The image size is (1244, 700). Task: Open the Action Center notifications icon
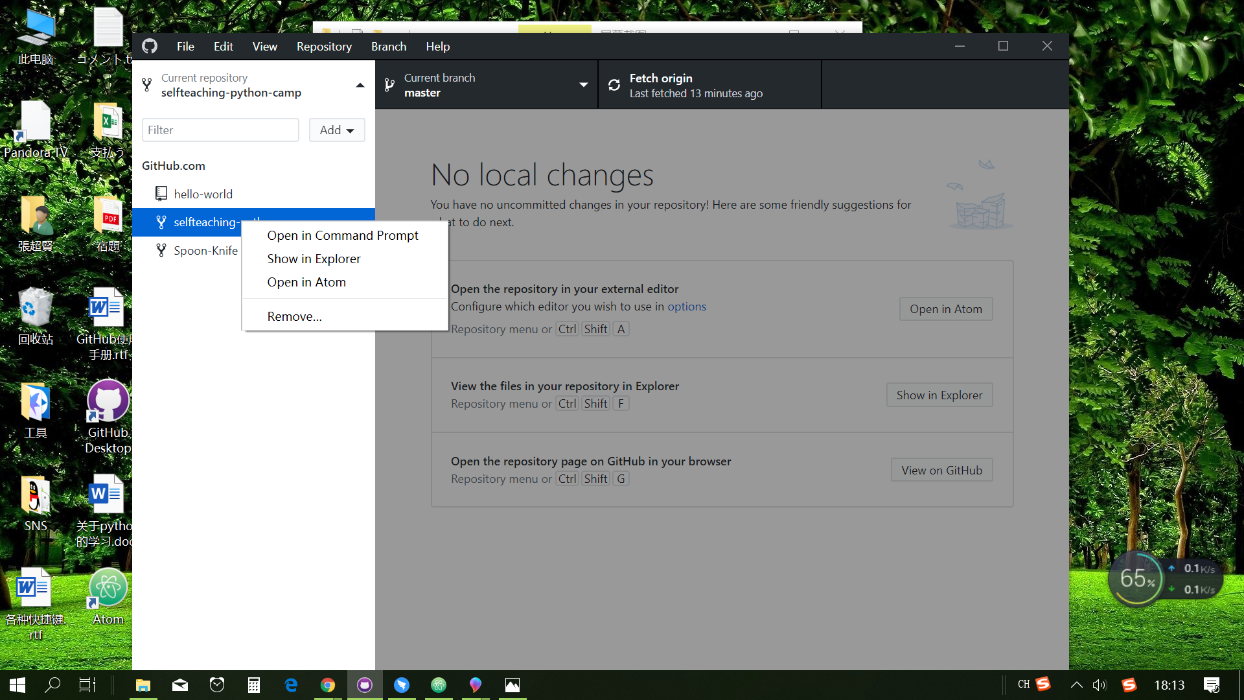click(1212, 685)
